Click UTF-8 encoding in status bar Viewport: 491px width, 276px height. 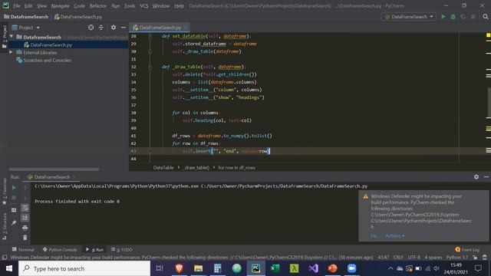[414, 258]
